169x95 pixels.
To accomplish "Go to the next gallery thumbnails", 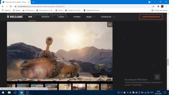I will tap(110, 87).
